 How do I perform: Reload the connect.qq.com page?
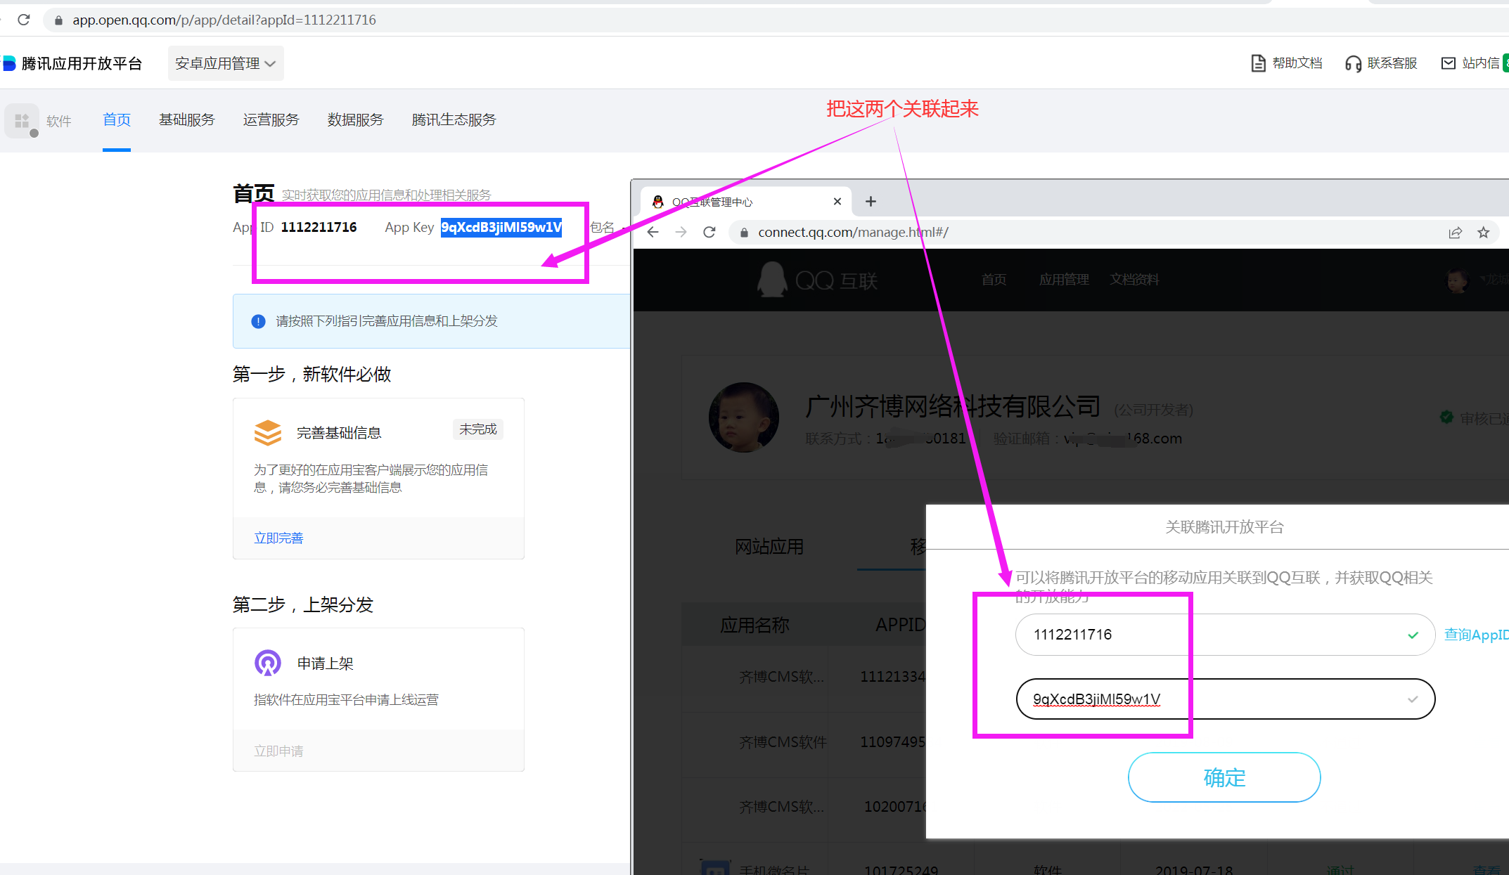(709, 233)
